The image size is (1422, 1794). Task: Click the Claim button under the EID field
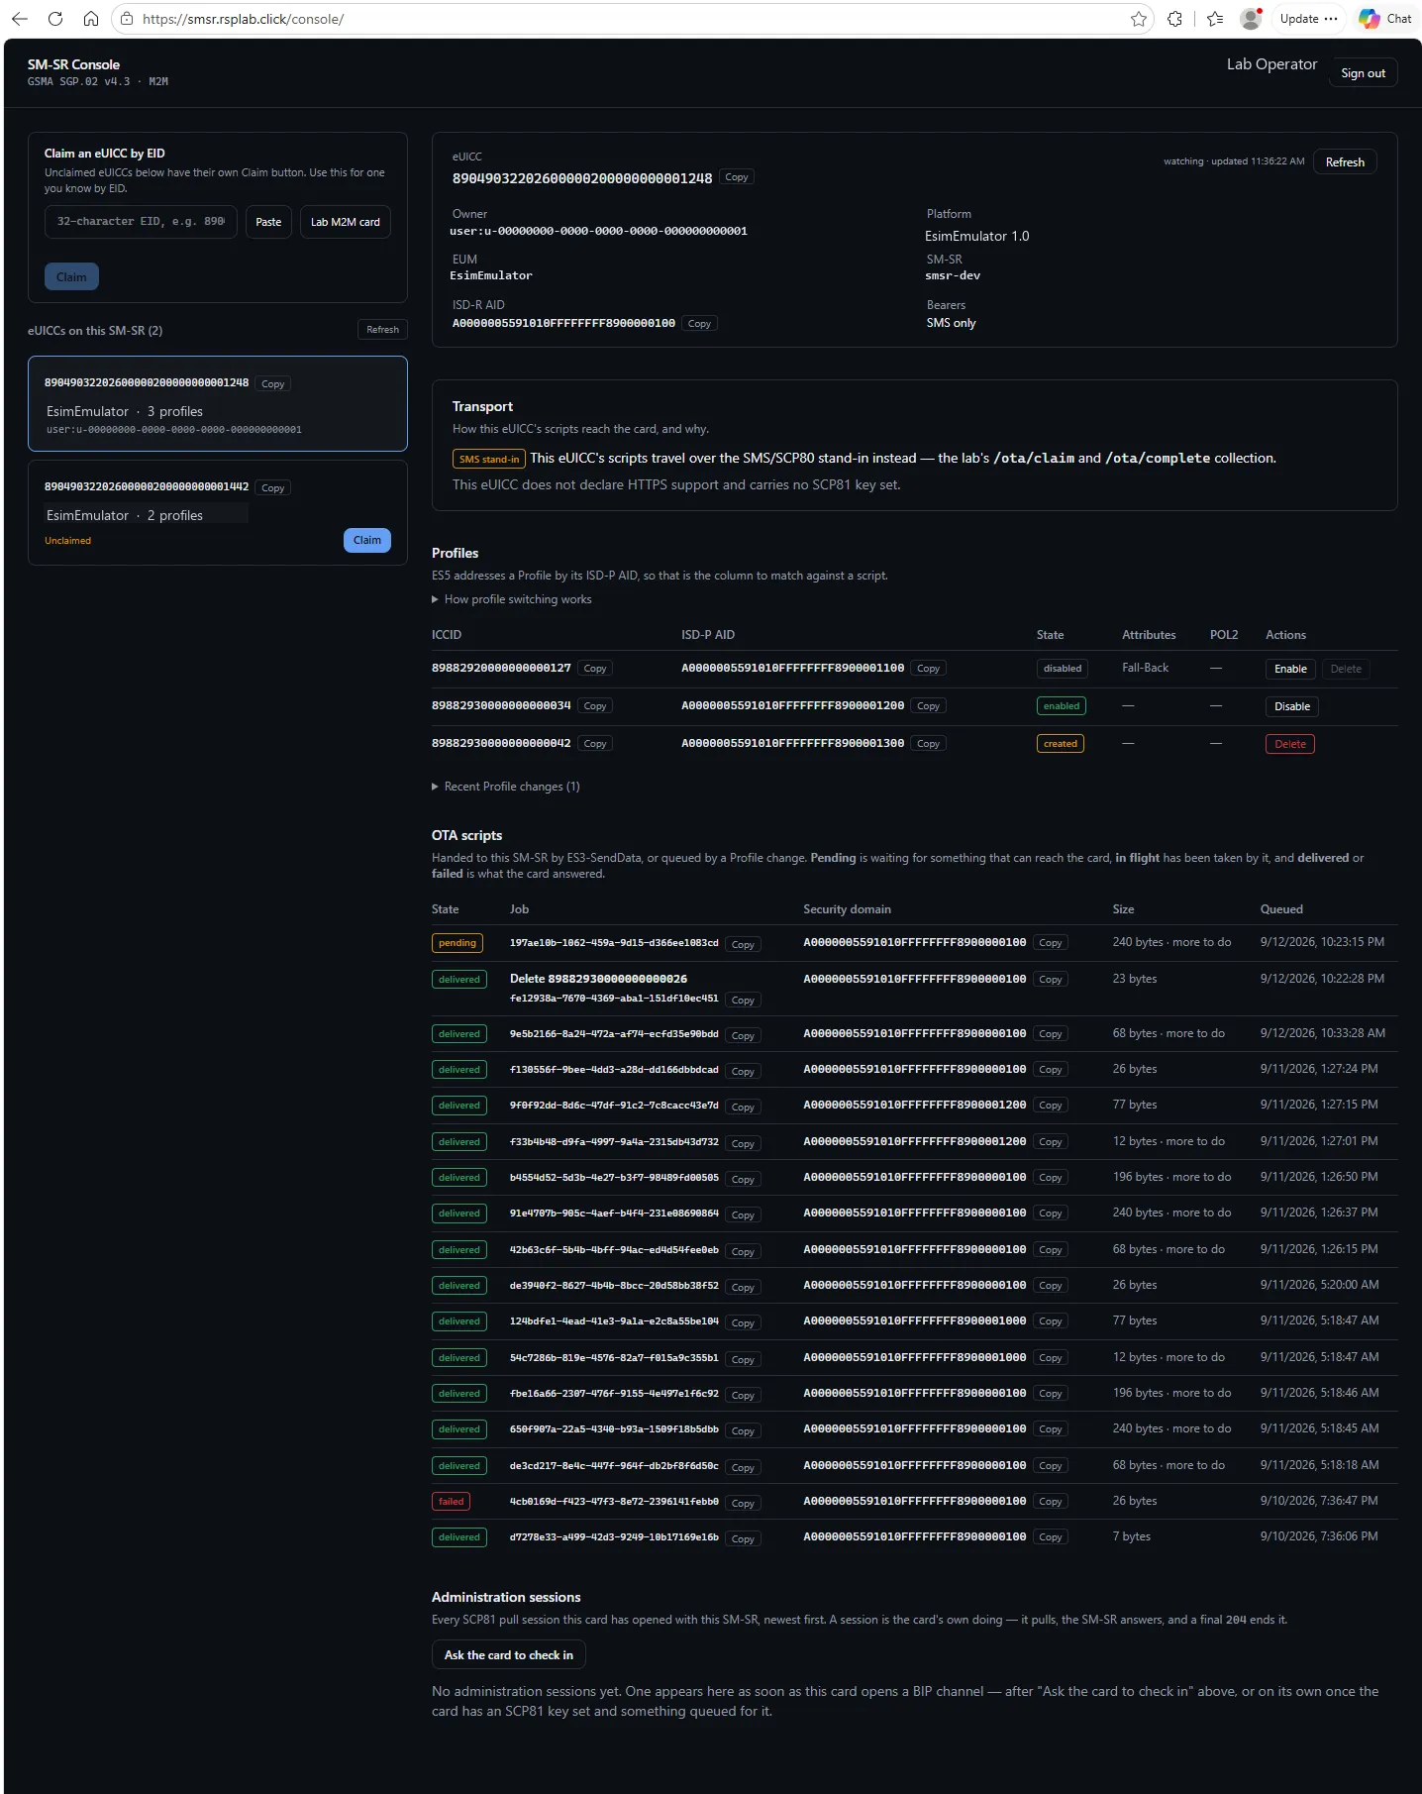(71, 276)
